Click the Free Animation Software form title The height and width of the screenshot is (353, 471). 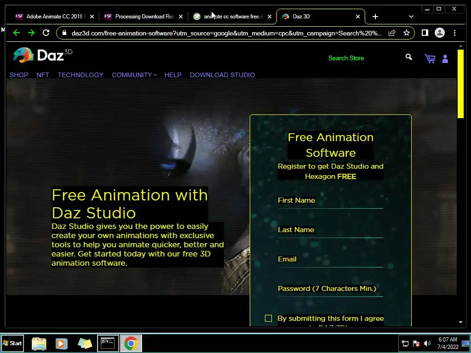pos(330,145)
